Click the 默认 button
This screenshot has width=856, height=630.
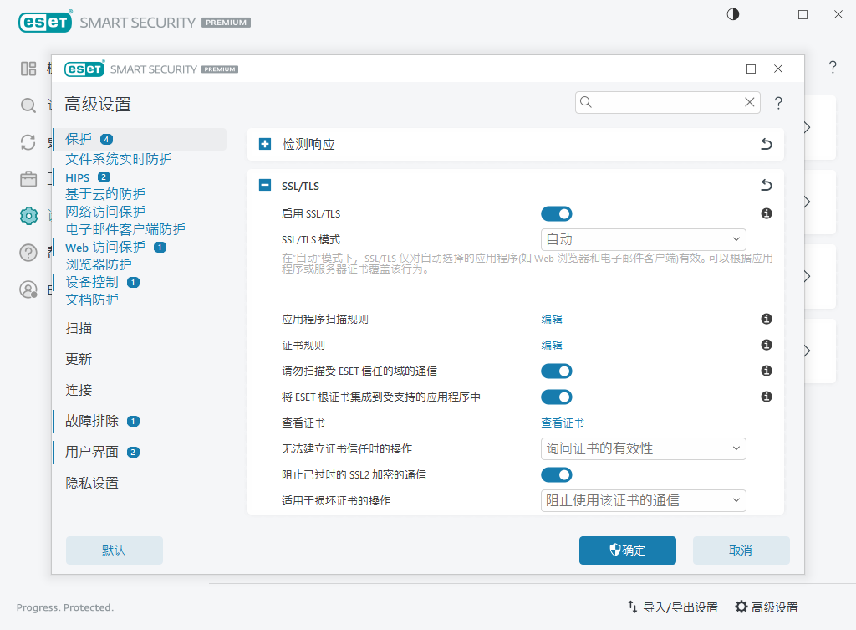click(114, 551)
